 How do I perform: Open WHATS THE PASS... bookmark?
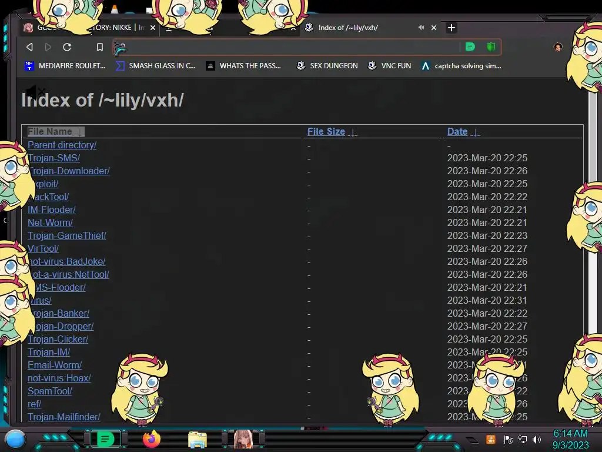[243, 66]
